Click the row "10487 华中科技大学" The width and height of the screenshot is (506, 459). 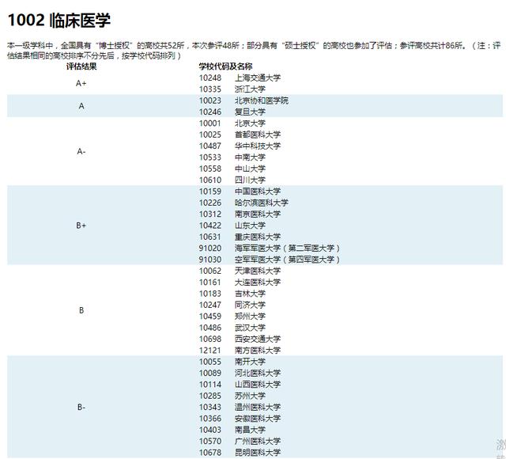coord(240,146)
